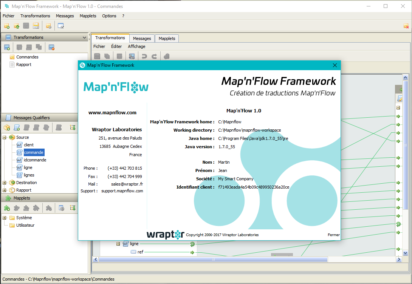Select the Commandes transformation in the tree
The height and width of the screenshot is (284, 412).
tap(27, 57)
